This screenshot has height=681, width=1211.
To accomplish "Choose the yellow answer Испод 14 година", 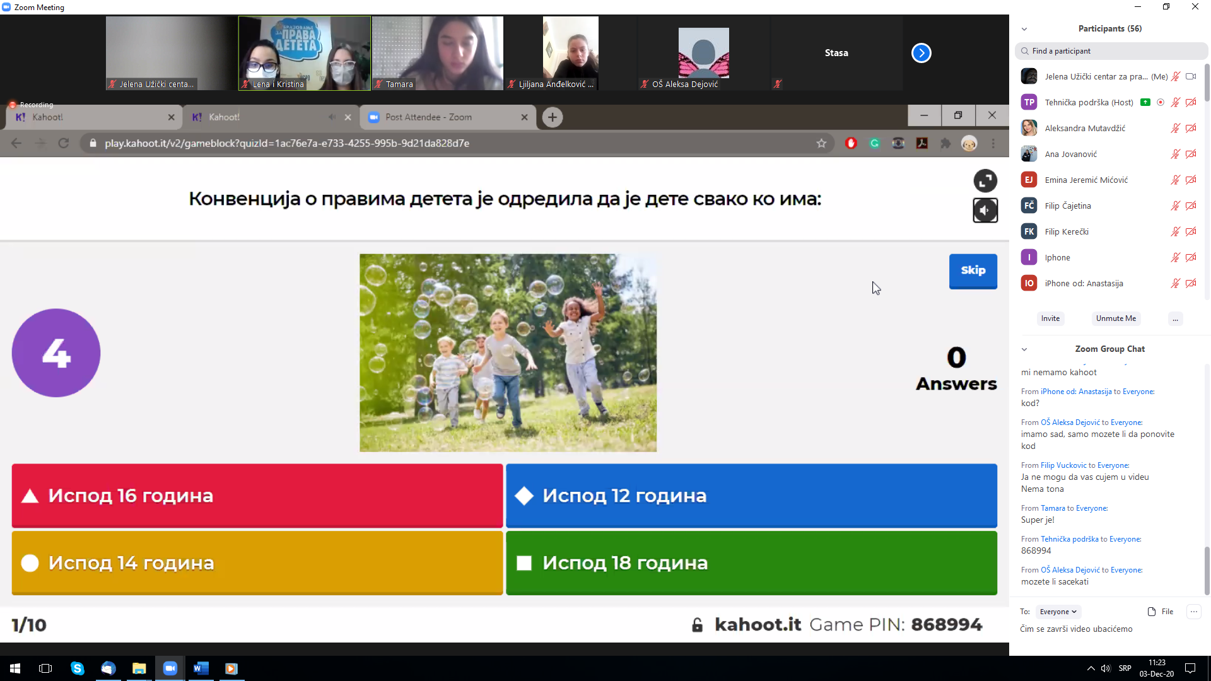I will point(257,562).
